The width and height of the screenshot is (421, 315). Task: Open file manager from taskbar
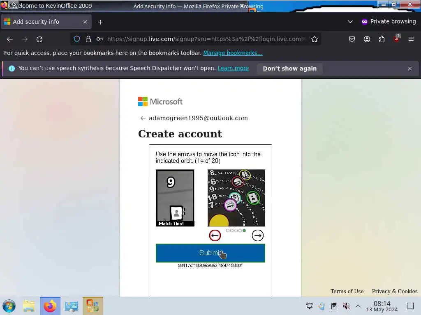pos(29,306)
